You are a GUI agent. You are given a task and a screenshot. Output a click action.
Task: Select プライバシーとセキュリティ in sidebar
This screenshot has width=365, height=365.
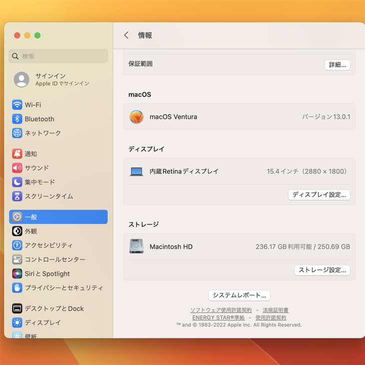click(x=58, y=287)
